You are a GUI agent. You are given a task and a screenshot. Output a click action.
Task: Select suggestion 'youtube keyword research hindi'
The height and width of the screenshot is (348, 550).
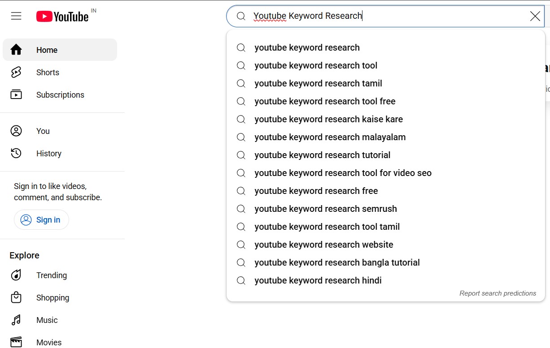pyautogui.click(x=318, y=280)
